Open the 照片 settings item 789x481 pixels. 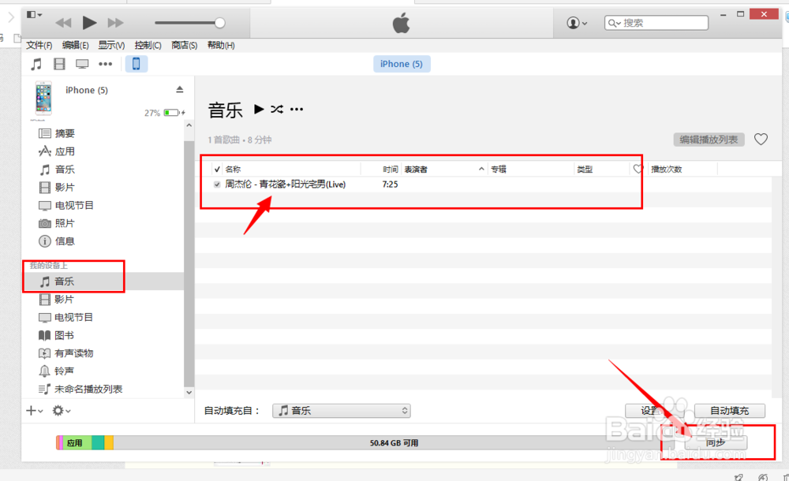tap(56, 223)
